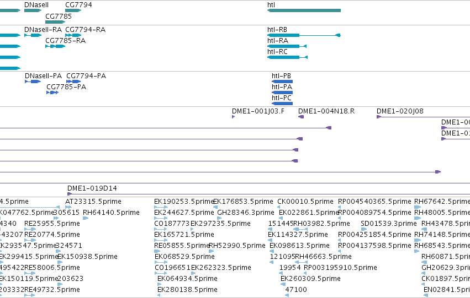Screen dimensions: 470x298
Task: Select the EK260309.5prime EST label
Action: click(x=310, y=279)
